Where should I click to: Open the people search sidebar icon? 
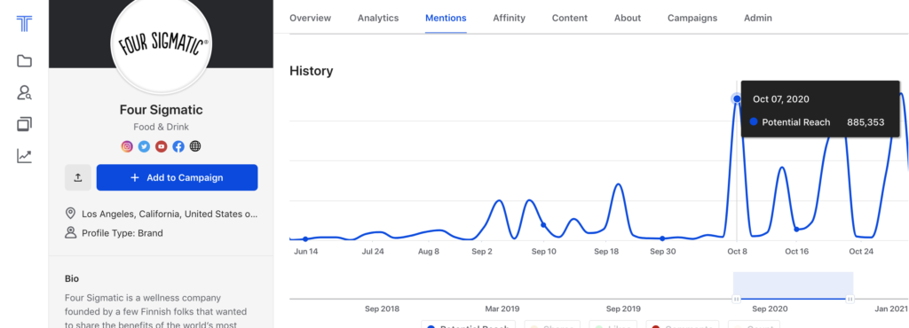point(24,92)
